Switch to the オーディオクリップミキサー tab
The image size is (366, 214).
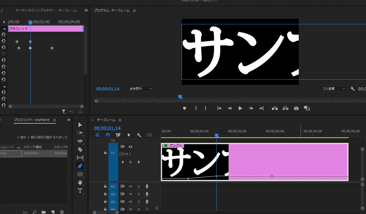tap(46, 10)
